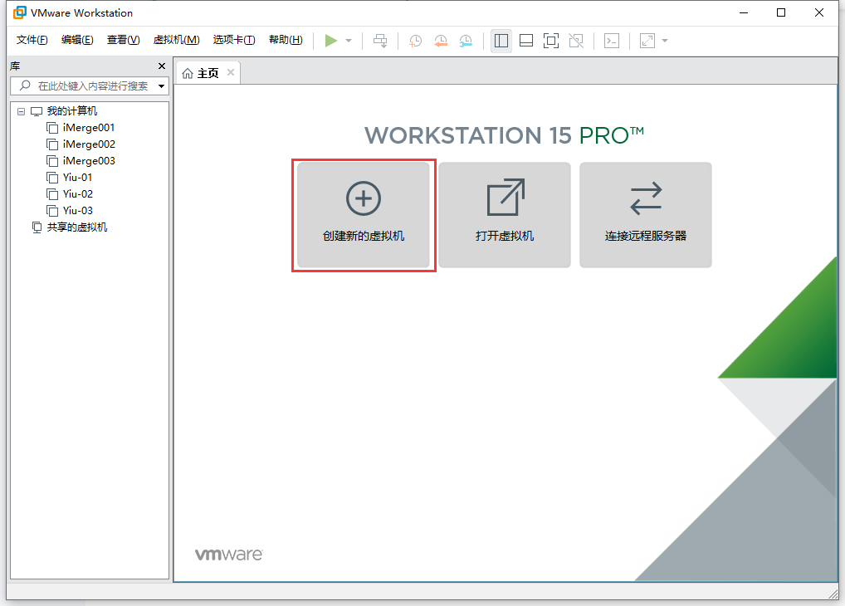Image resolution: width=845 pixels, height=606 pixels.
Task: Minimize the VMware Workstation window
Action: click(x=744, y=12)
